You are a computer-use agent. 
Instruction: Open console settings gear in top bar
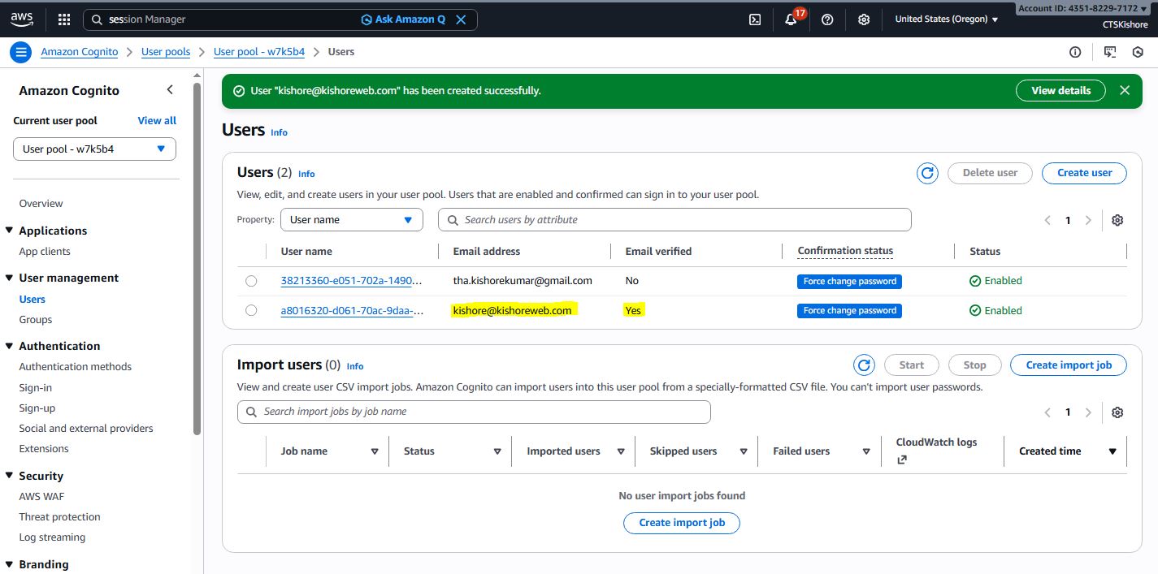pos(864,19)
